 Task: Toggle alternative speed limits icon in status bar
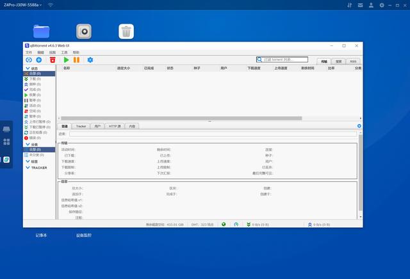[236, 225]
